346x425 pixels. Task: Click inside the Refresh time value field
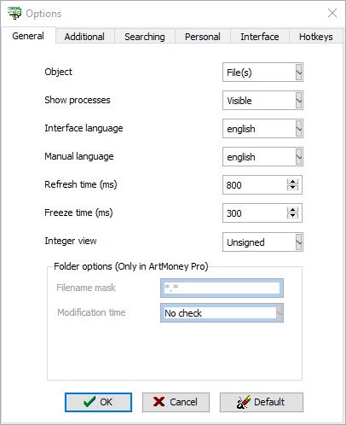coord(255,185)
